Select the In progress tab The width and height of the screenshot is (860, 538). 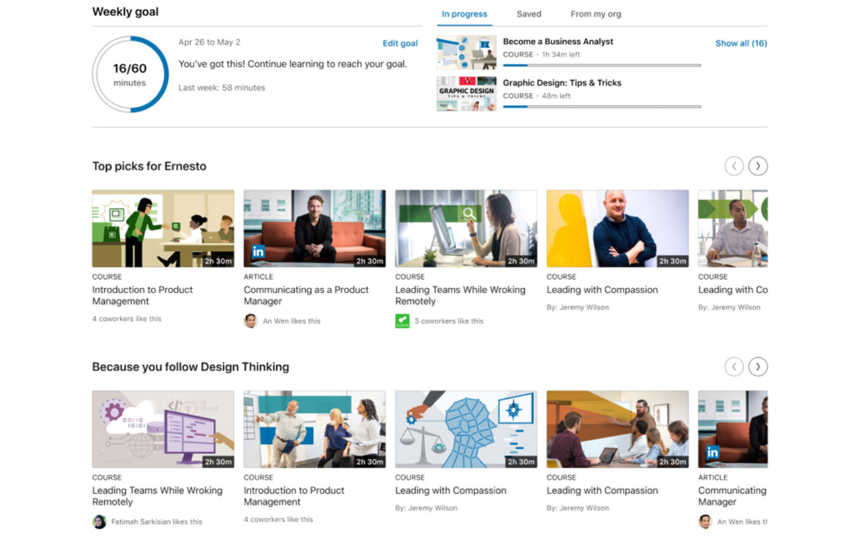[464, 13]
